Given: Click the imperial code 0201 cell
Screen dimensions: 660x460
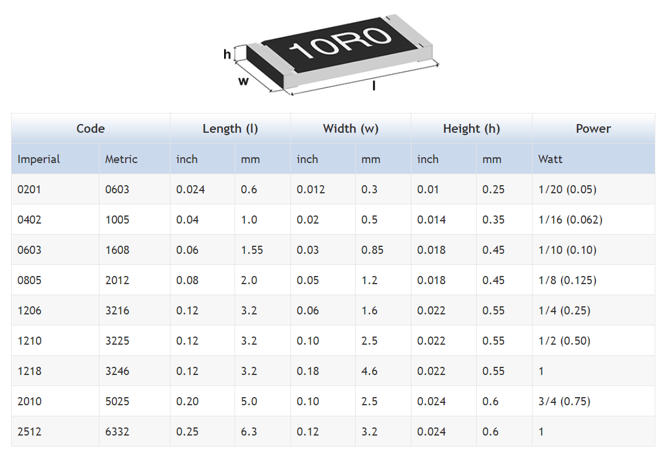Looking at the screenshot, I should click(29, 189).
